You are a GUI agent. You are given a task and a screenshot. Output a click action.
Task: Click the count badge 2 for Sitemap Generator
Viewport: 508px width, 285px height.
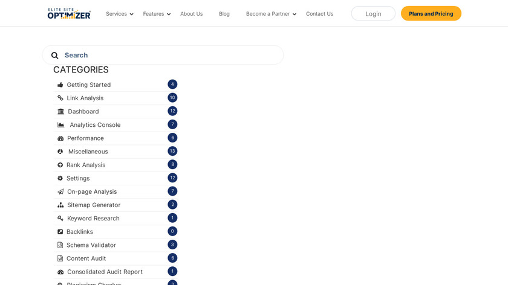(172, 205)
